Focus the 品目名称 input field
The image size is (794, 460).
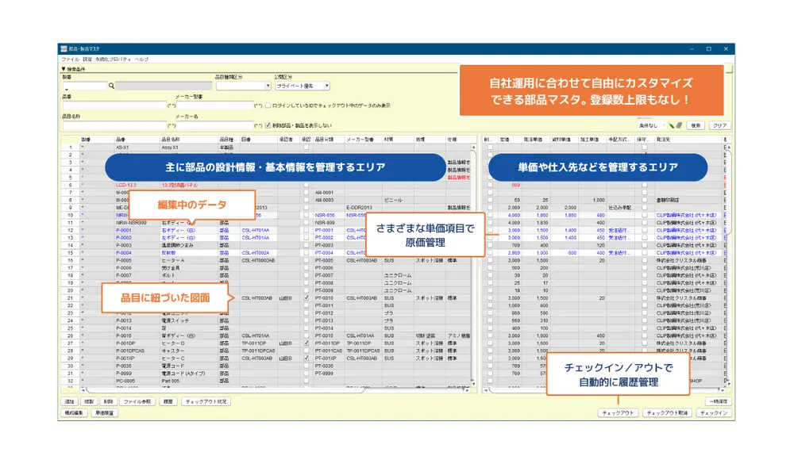point(114,125)
